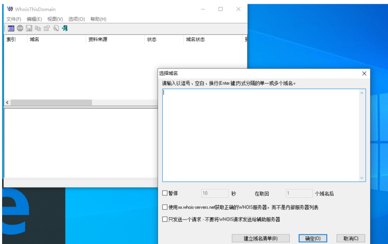Viewport: 388px width, 244px height.
Task: Minimize the WhoisThisDomain window
Action: coord(203,9)
